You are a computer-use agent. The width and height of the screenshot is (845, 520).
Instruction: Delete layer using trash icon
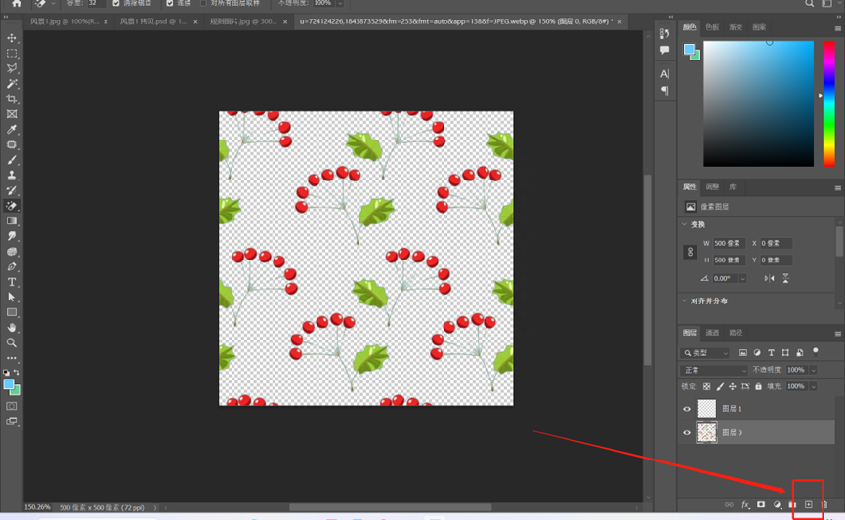pyautogui.click(x=824, y=504)
